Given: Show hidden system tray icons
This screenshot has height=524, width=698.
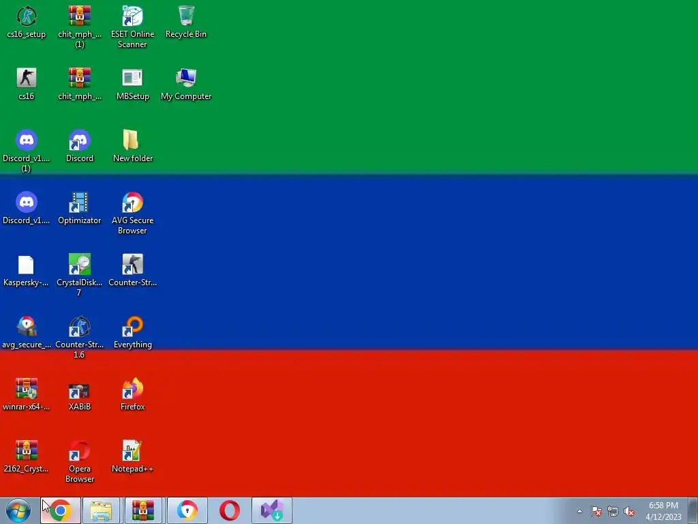Looking at the screenshot, I should point(579,511).
